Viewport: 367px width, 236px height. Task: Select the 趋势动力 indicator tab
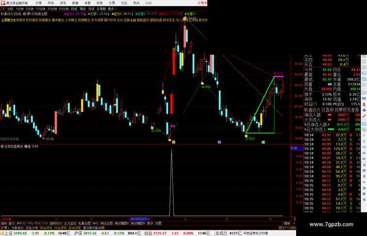coord(56,223)
